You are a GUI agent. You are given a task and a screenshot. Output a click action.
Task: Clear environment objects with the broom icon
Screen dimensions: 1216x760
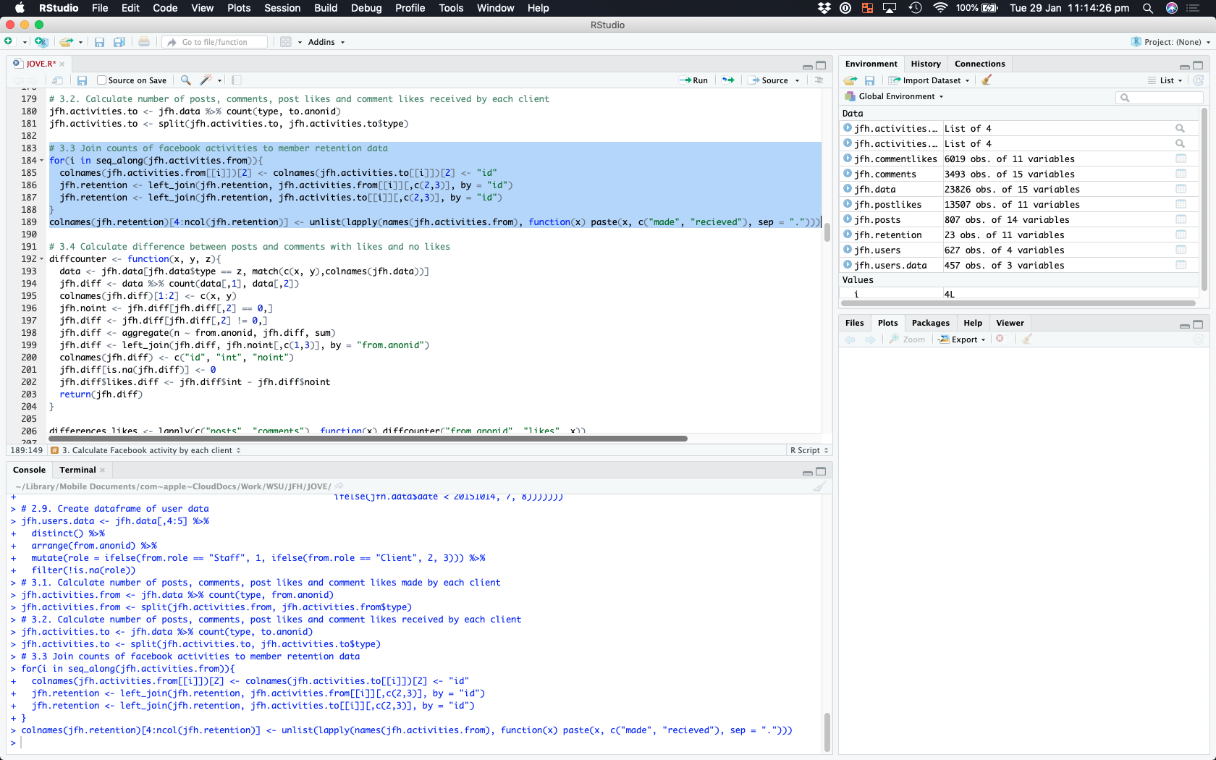coord(986,80)
